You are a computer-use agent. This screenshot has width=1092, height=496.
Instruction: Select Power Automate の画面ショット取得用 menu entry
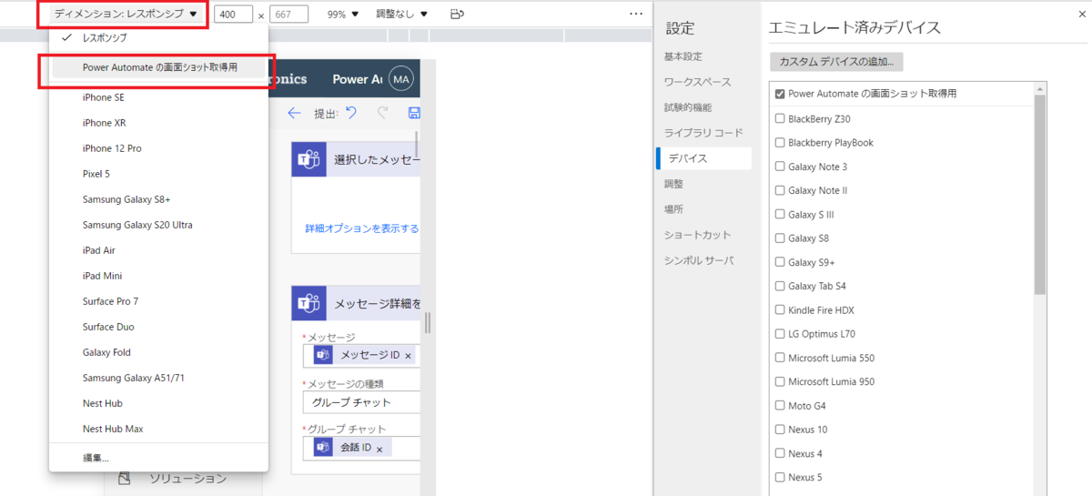click(158, 67)
